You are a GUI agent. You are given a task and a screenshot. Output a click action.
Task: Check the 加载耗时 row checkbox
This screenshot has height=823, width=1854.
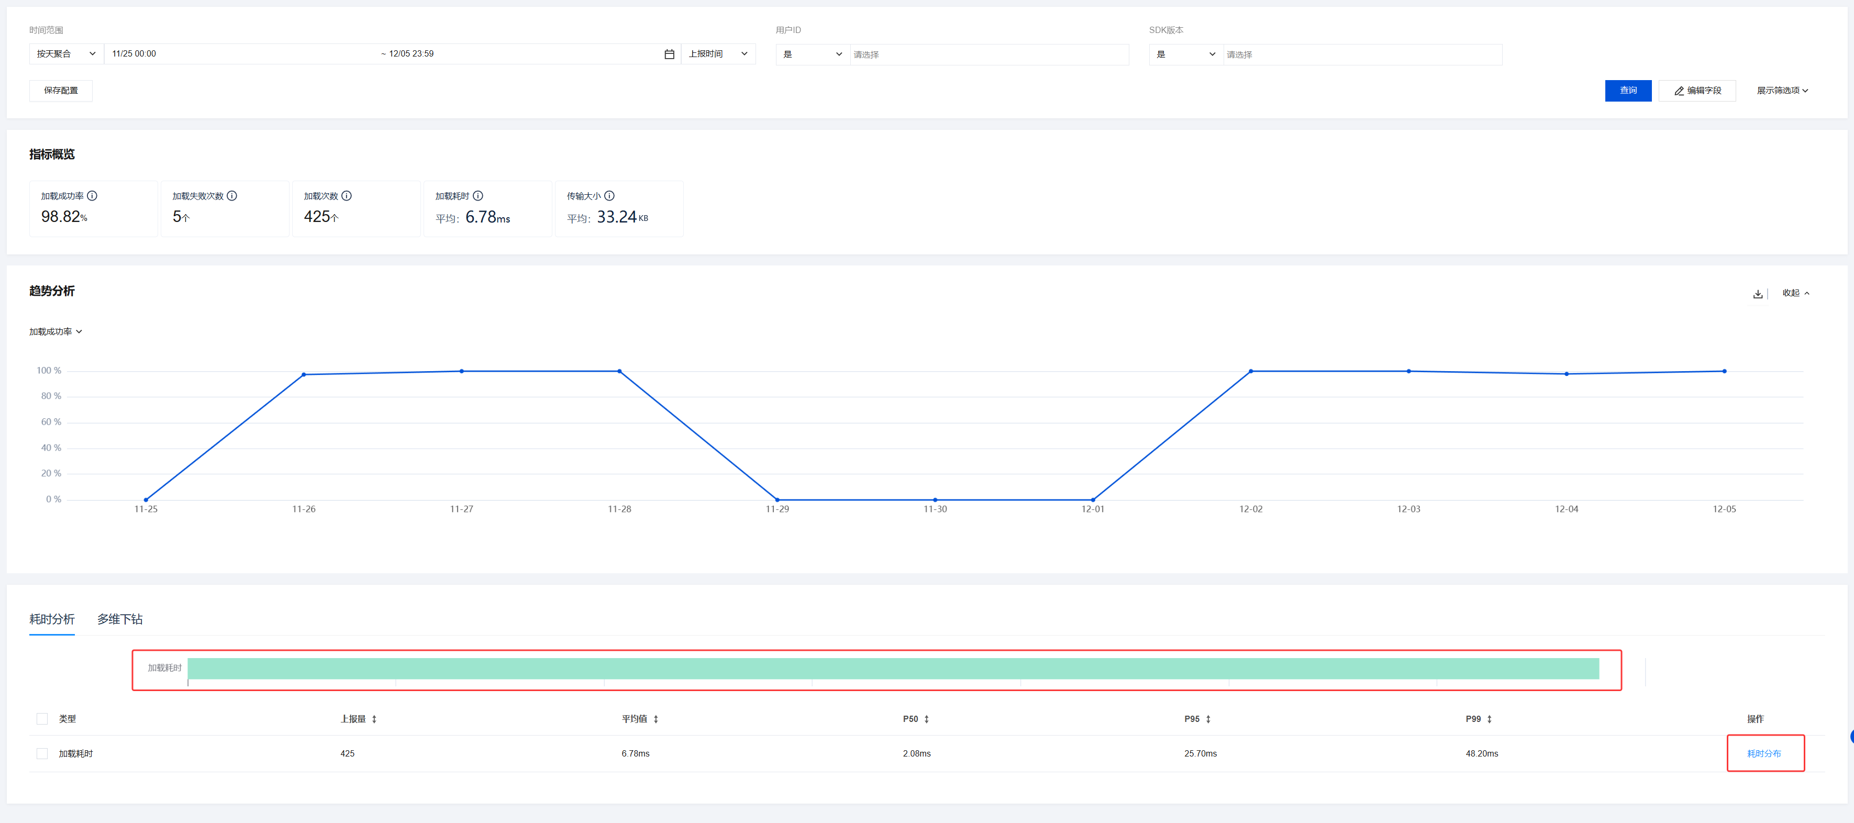tap(42, 753)
